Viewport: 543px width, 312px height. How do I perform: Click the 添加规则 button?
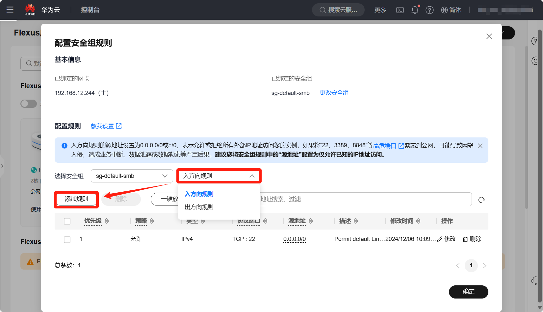point(76,199)
